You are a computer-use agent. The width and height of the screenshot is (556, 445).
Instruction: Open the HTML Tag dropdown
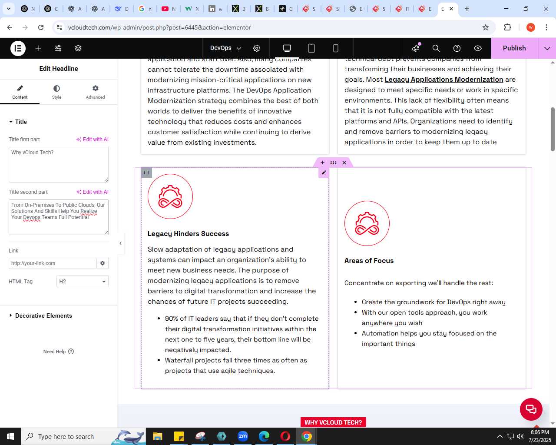83,282
